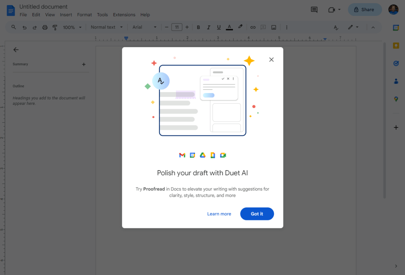Click the Meet video camera icon
405x275 pixels.
point(332,10)
